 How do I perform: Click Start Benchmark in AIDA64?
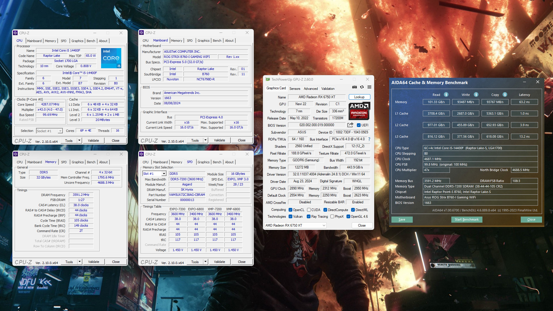tap(467, 219)
